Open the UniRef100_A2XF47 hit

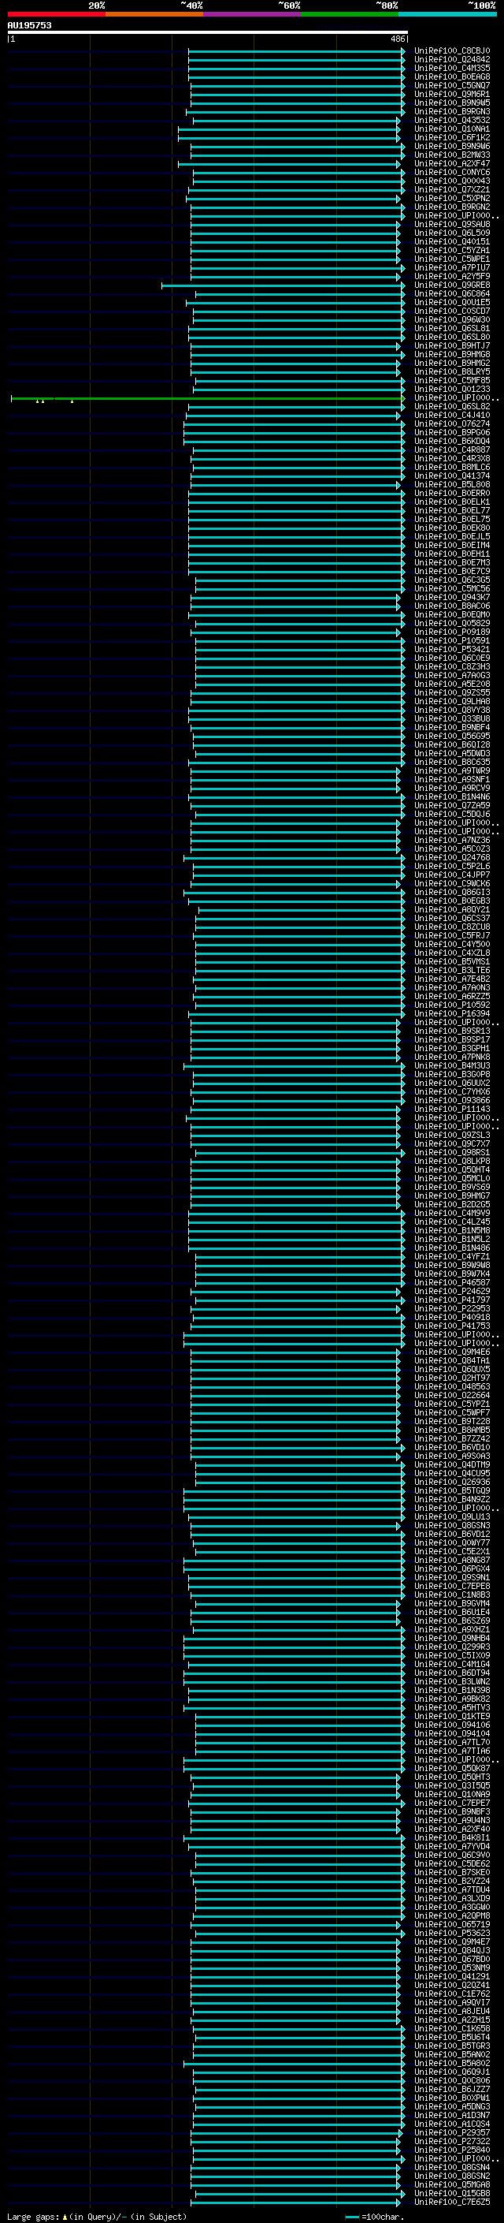tap(452, 164)
